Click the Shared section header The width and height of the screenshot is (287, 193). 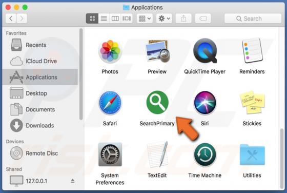coord(14,169)
